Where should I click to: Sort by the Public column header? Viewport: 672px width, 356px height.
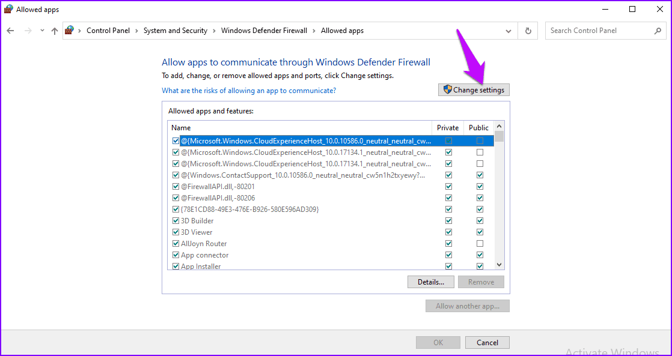(x=478, y=127)
